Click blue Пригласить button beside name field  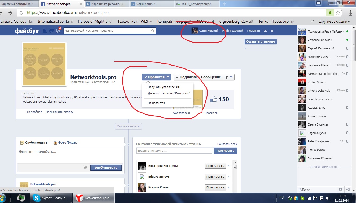point(226,151)
